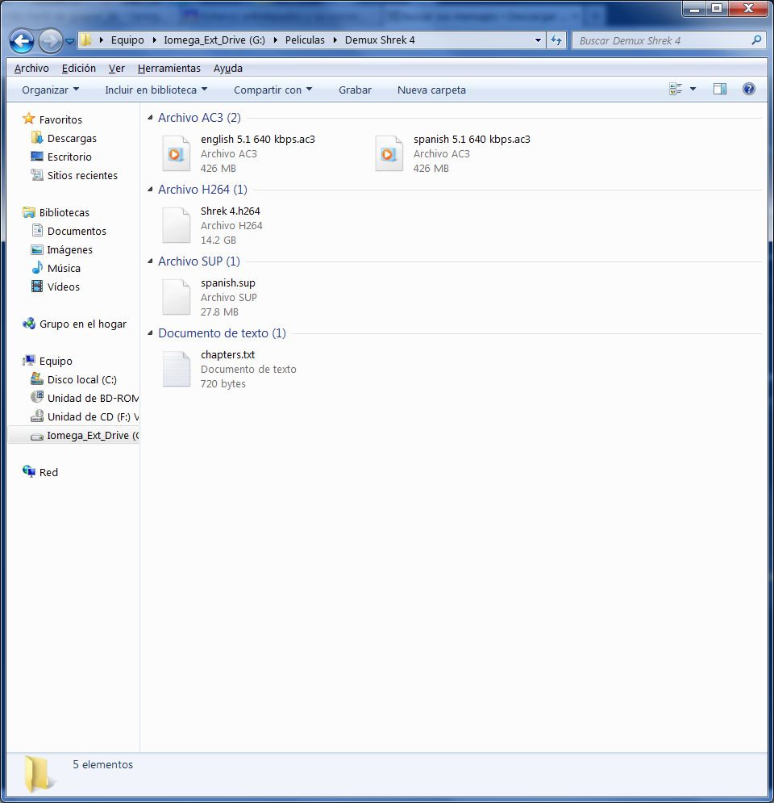Image resolution: width=774 pixels, height=803 pixels.
Task: Toggle the preview pane
Action: click(720, 89)
